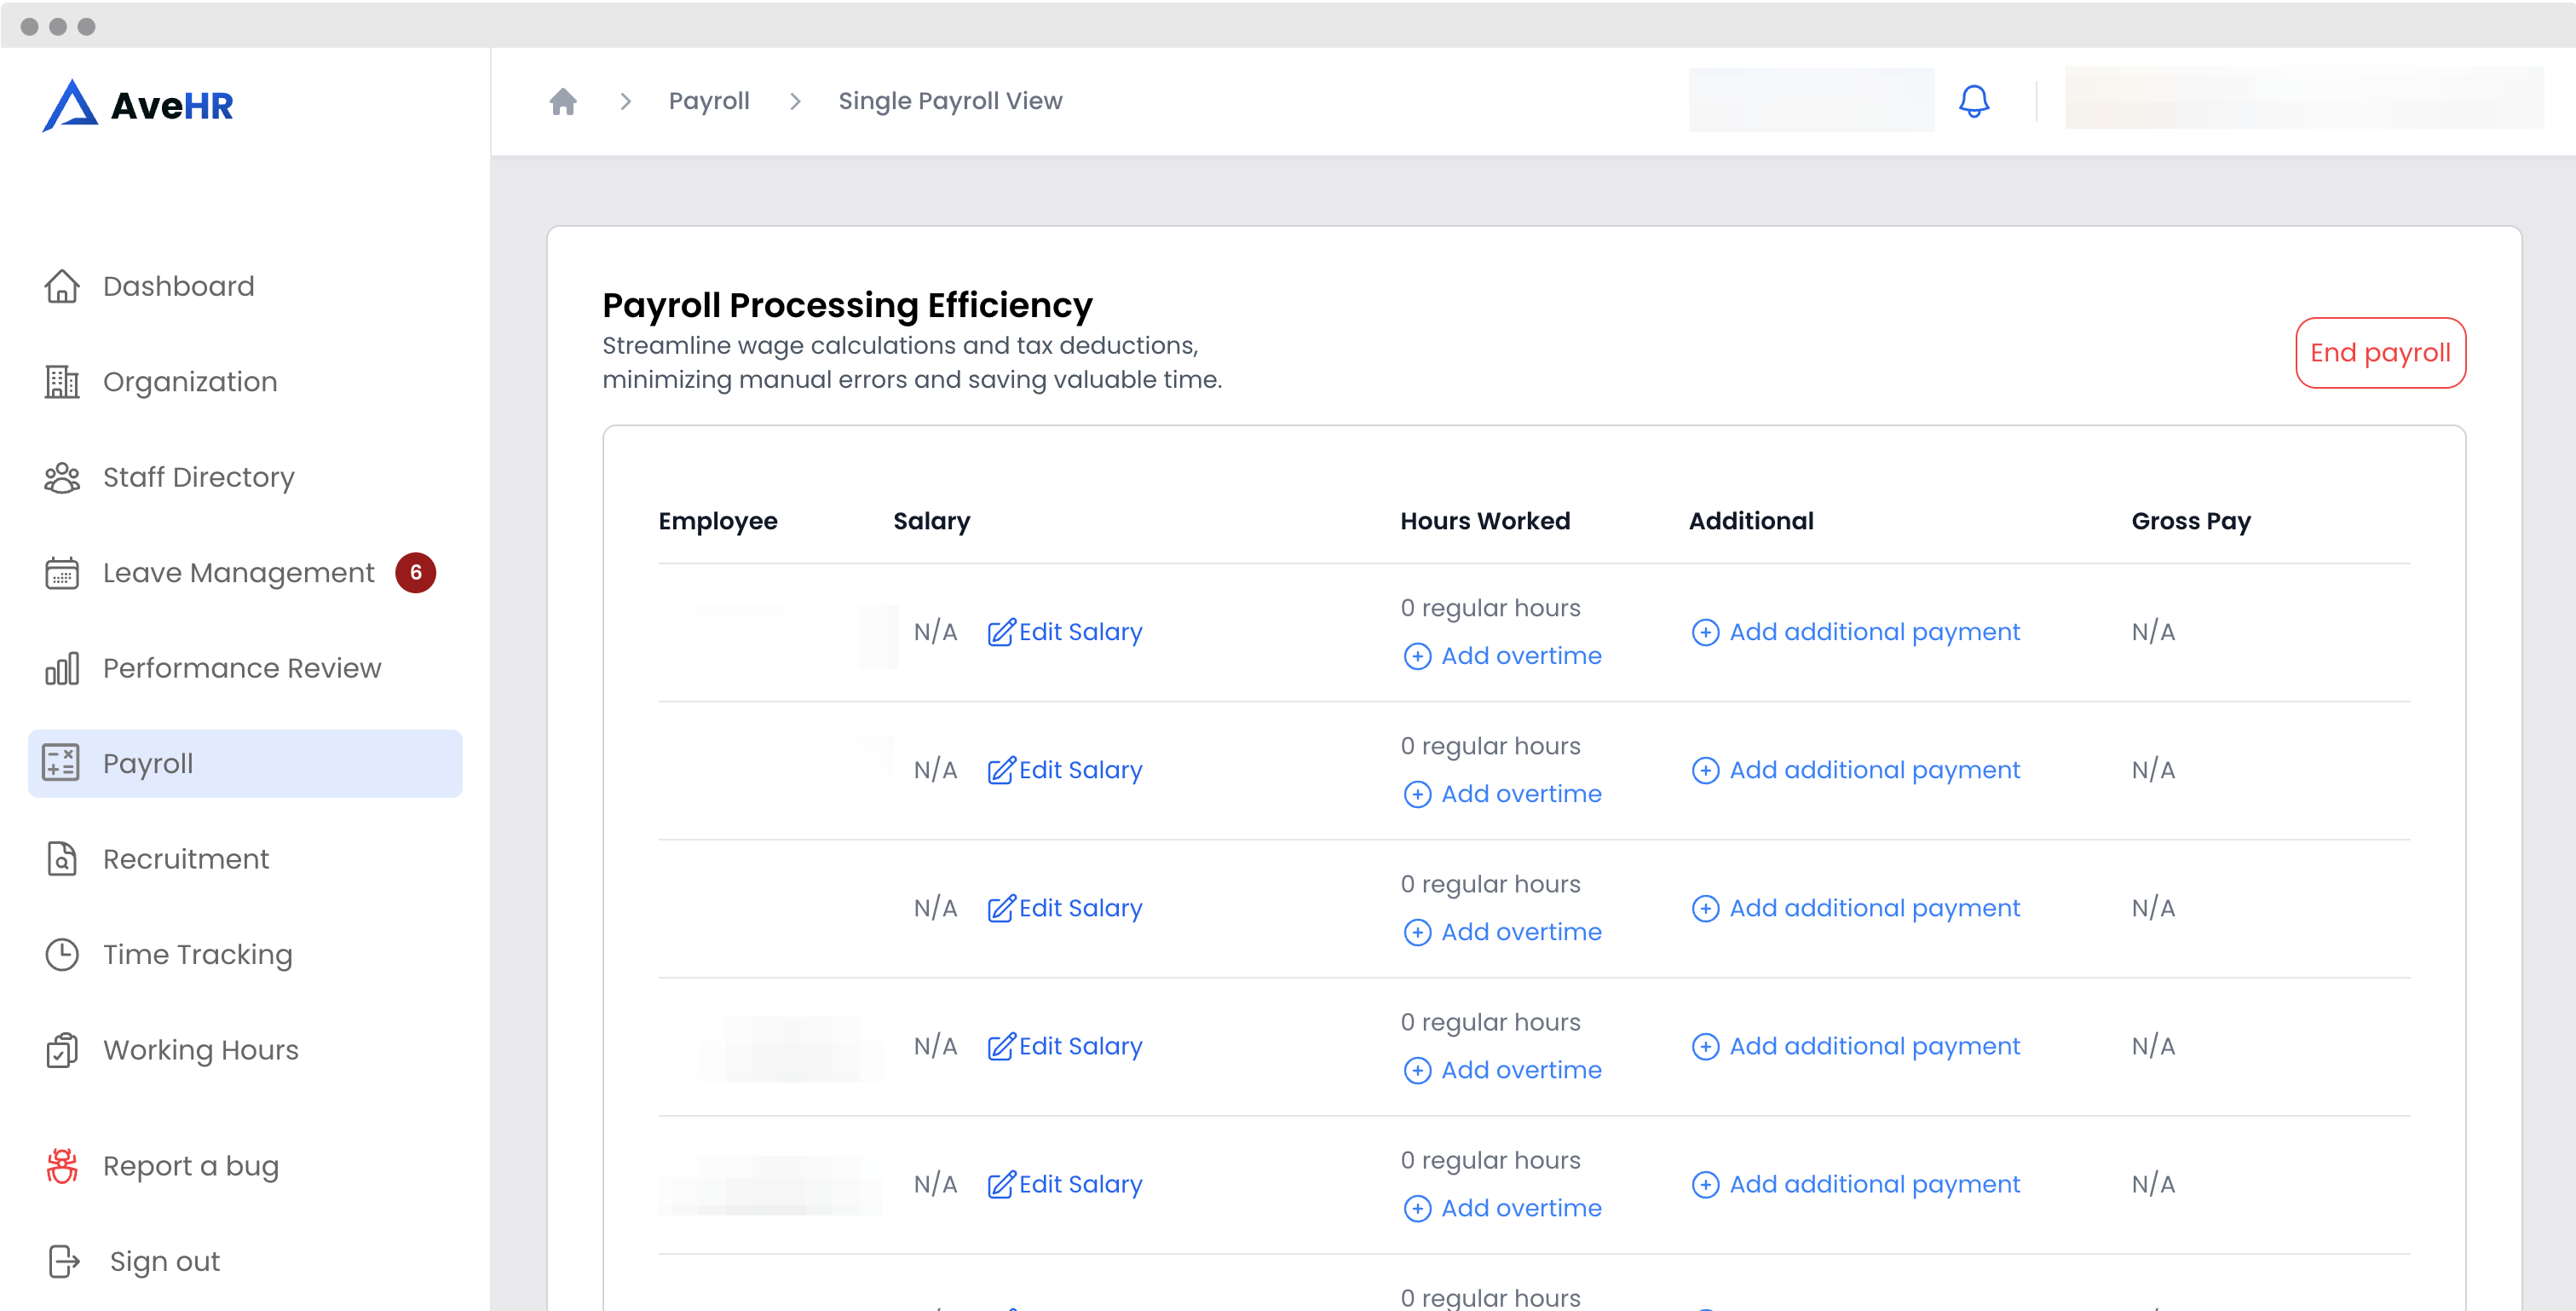Screen dimensions: 2576x1311
Task: Click the Sign out door icon
Action: pyautogui.click(x=63, y=1261)
